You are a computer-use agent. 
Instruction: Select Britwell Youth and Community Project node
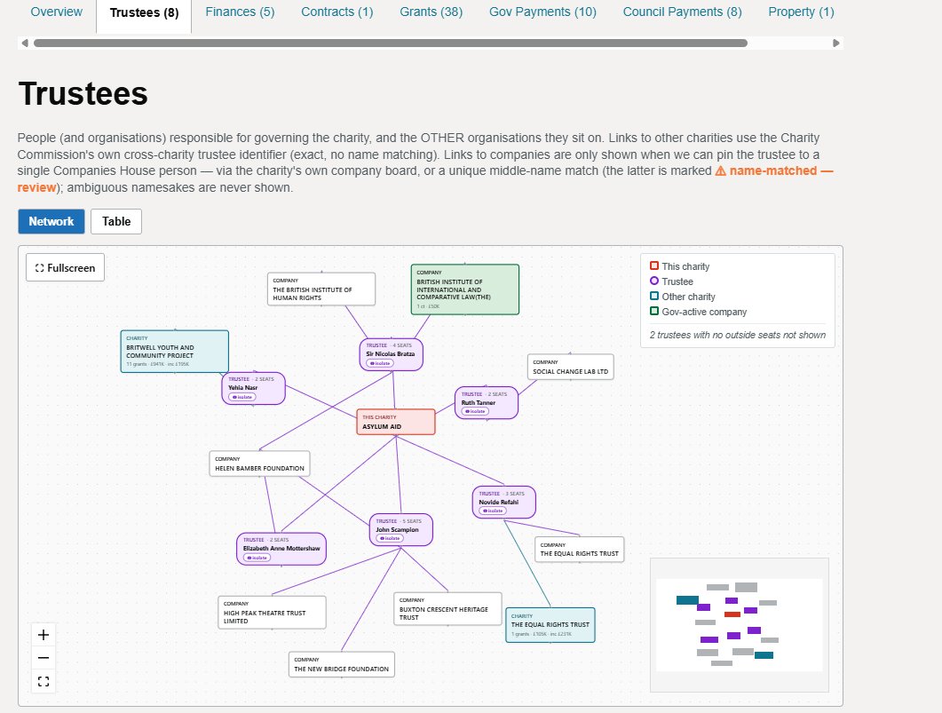(175, 352)
